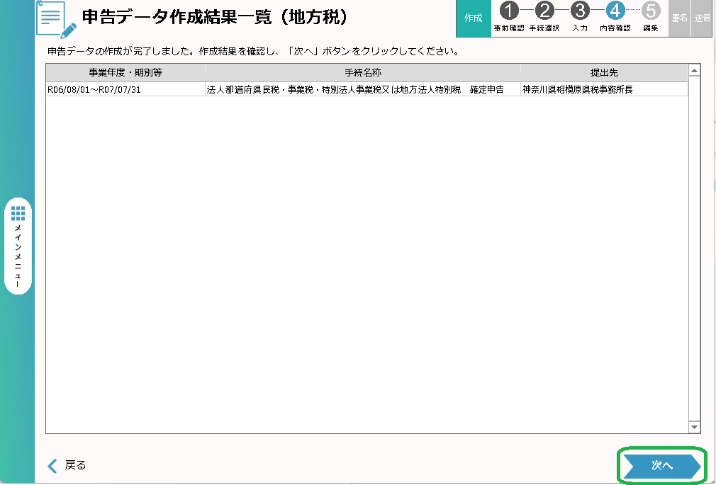Viewport: 716px width, 485px height.
Task: Click the list scrollbar up arrow
Action: click(x=694, y=70)
